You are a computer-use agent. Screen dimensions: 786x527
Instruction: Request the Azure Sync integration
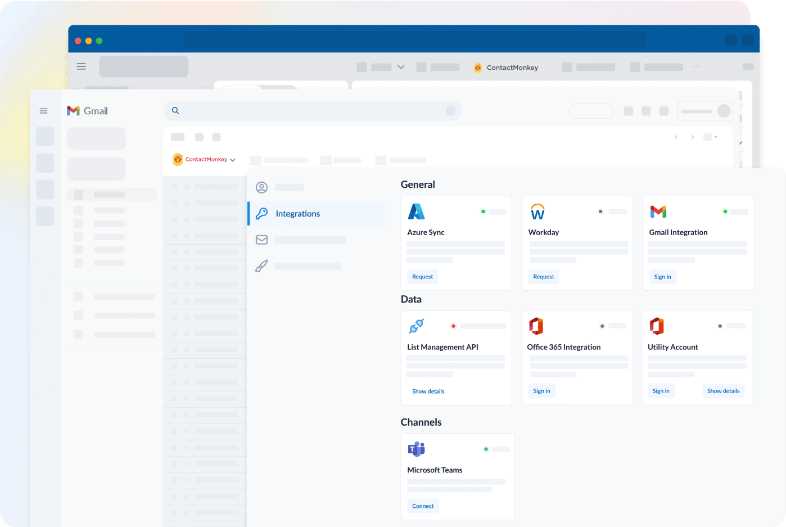pos(422,277)
